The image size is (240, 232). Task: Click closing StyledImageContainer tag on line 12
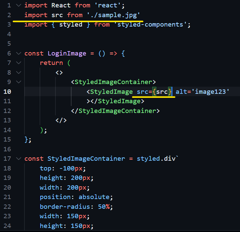point(115,111)
